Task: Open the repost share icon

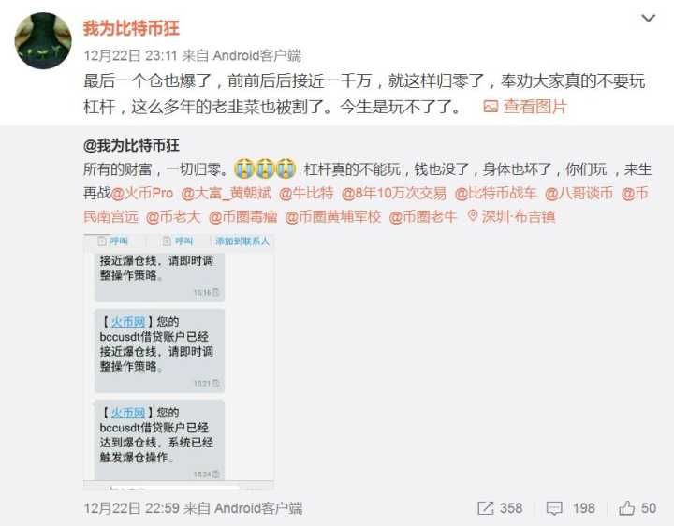Action: tap(486, 508)
